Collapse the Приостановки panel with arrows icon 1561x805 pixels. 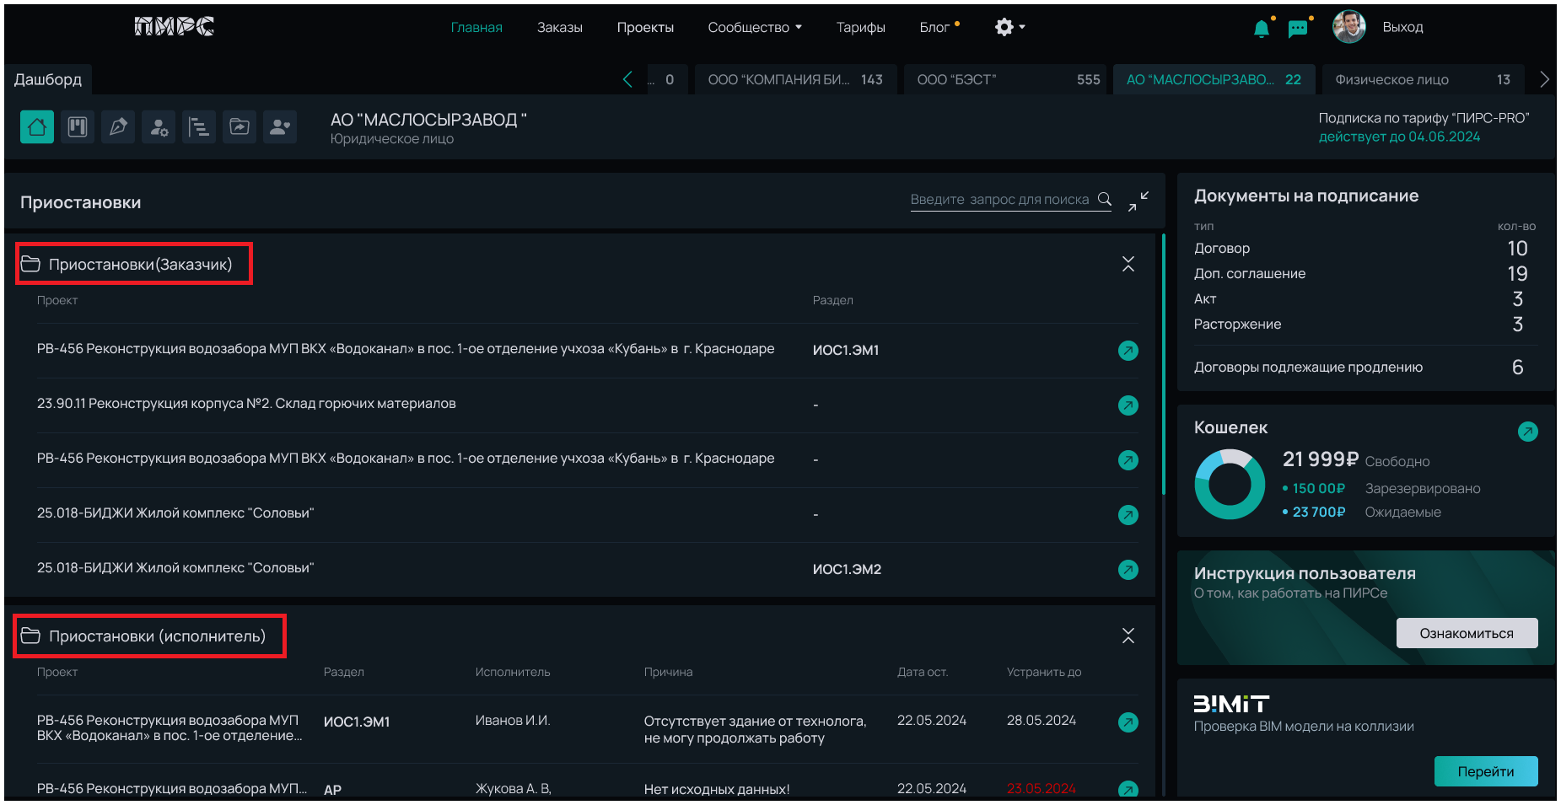(1138, 201)
